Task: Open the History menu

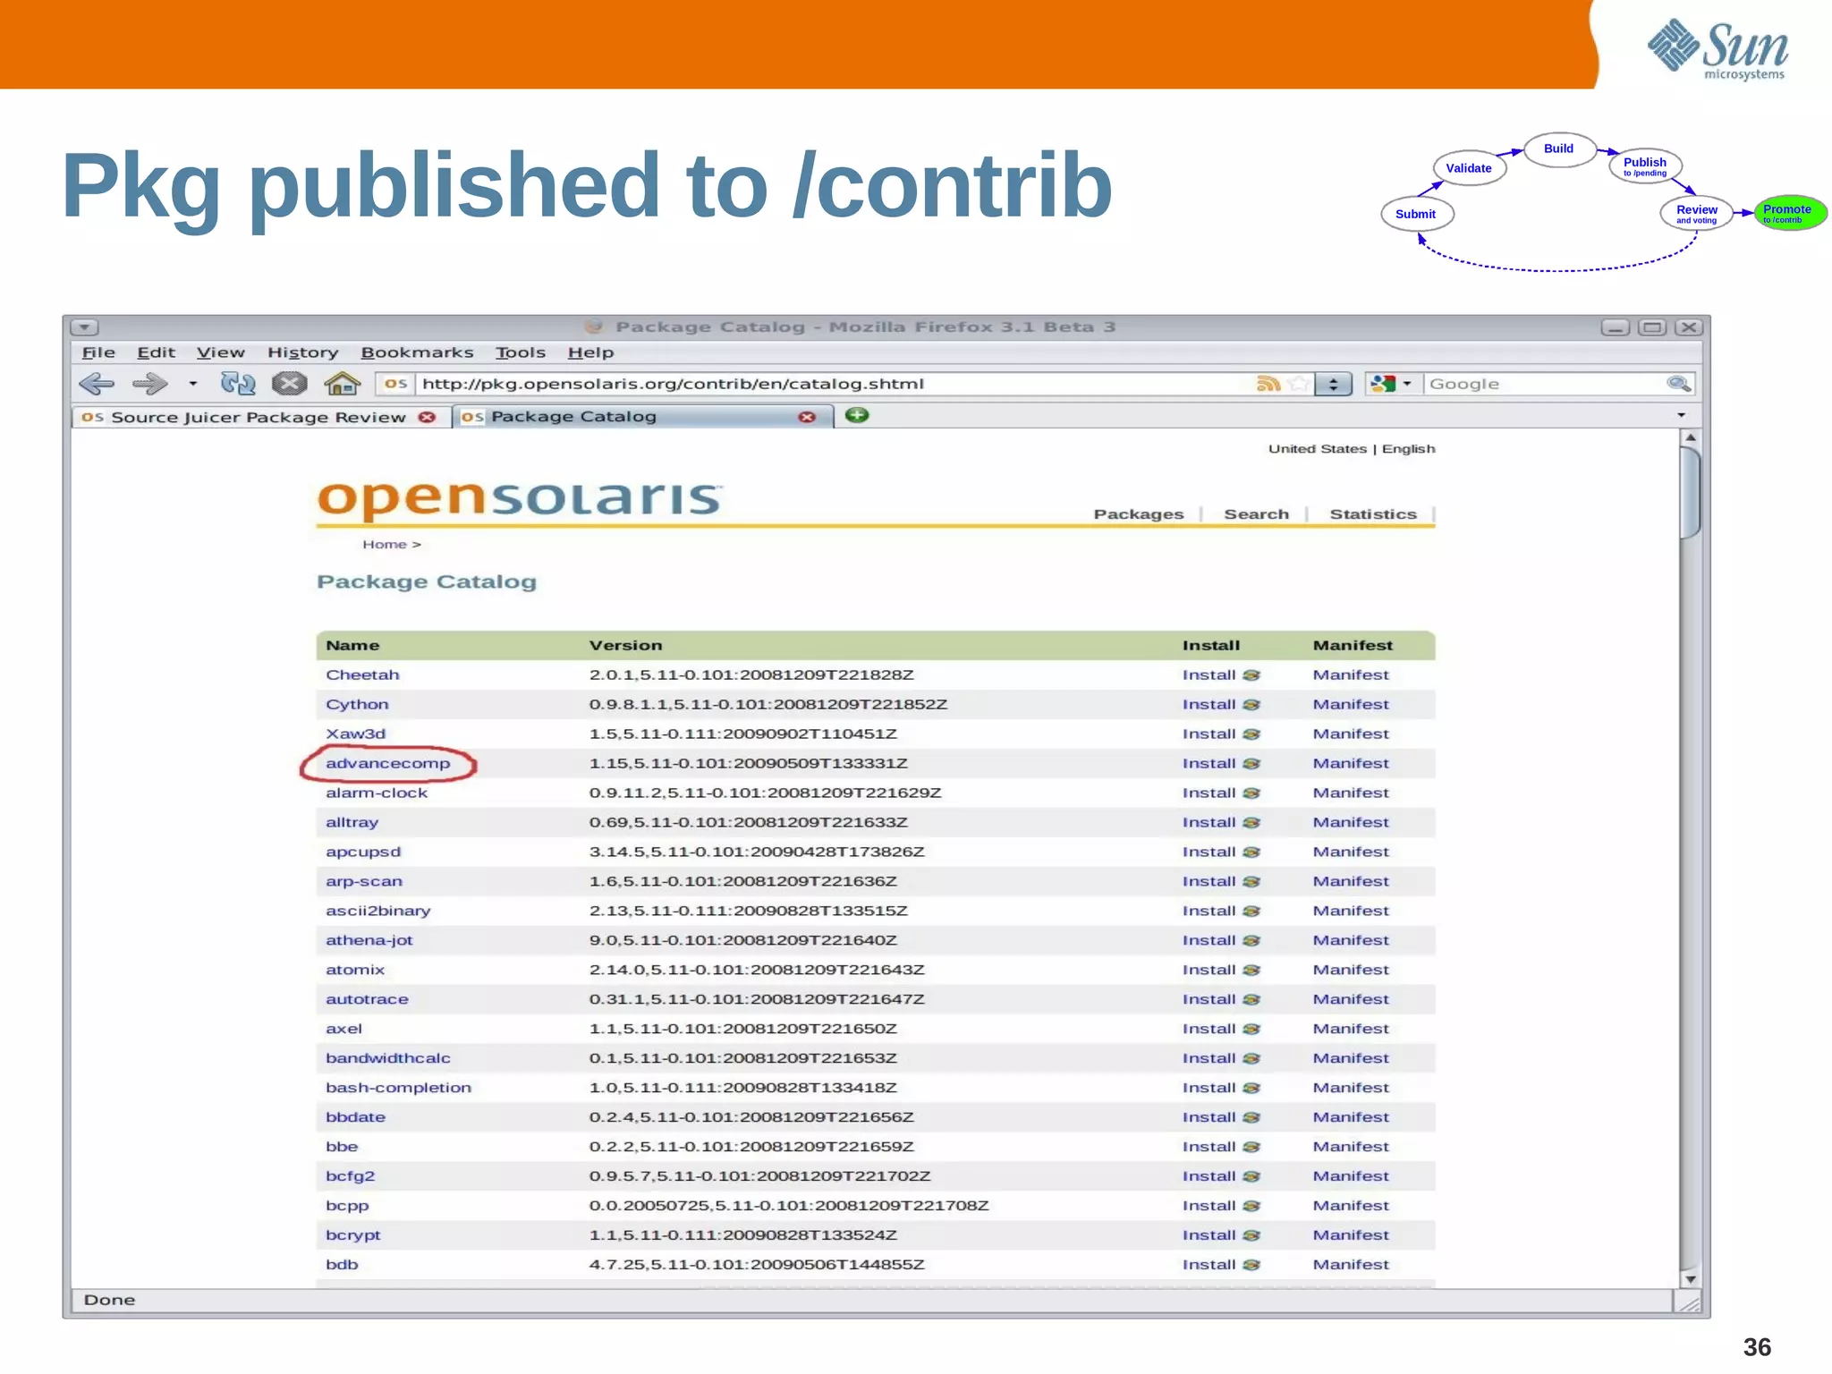Action: click(302, 352)
